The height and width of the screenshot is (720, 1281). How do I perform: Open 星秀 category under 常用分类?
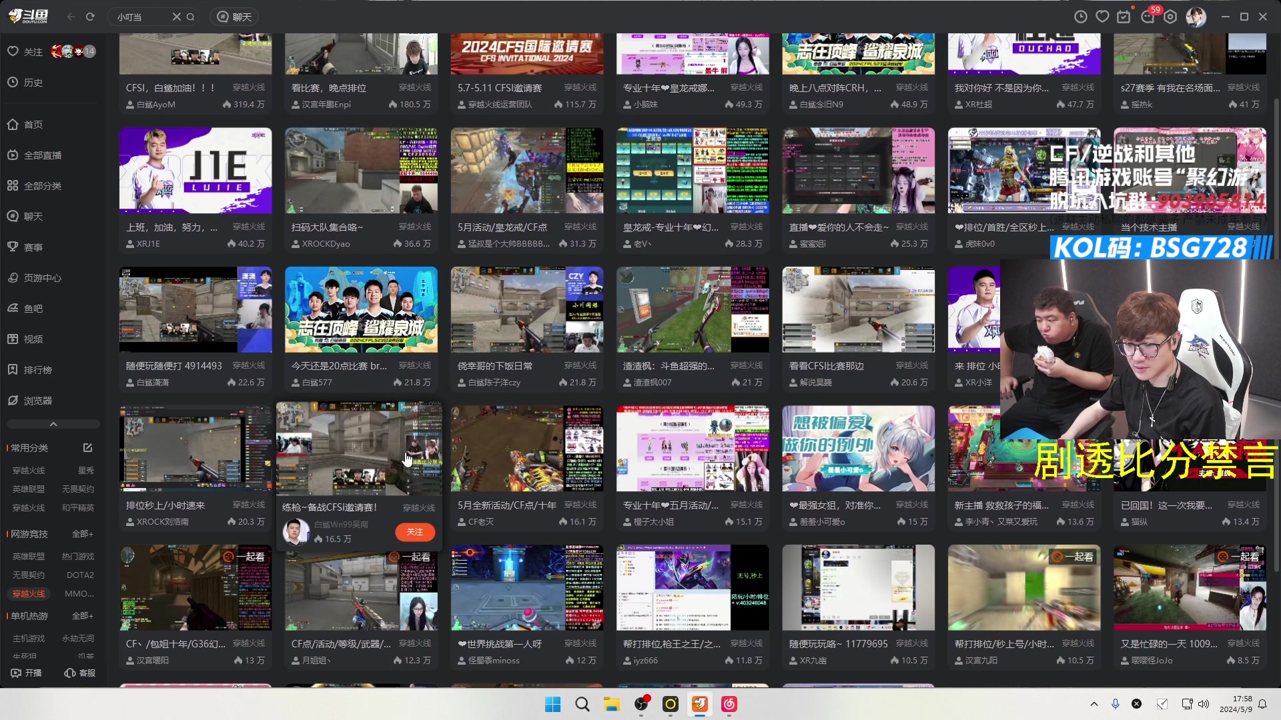(86, 470)
